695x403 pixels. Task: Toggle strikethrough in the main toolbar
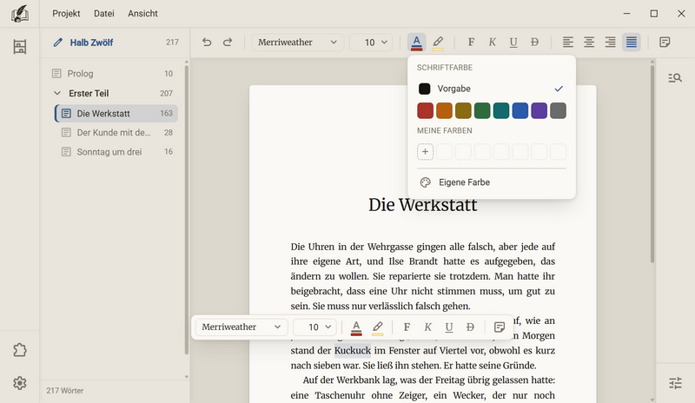point(534,42)
